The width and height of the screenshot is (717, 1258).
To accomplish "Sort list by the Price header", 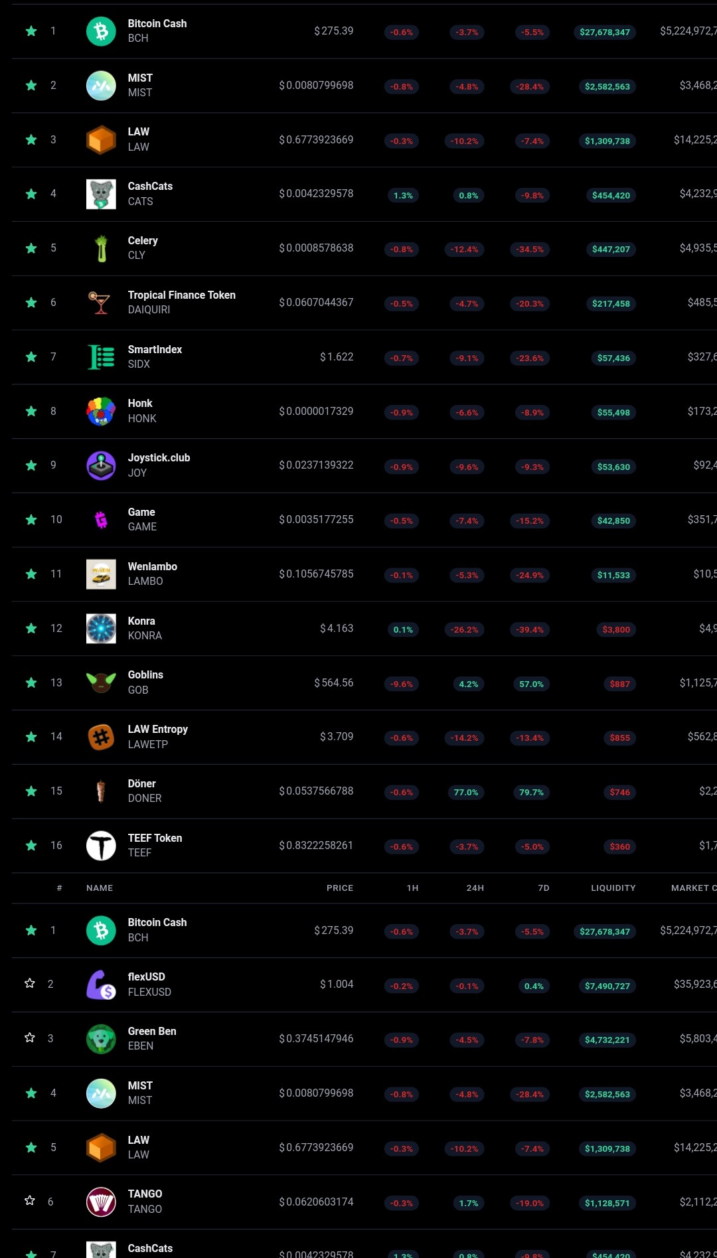I will pyautogui.click(x=340, y=888).
